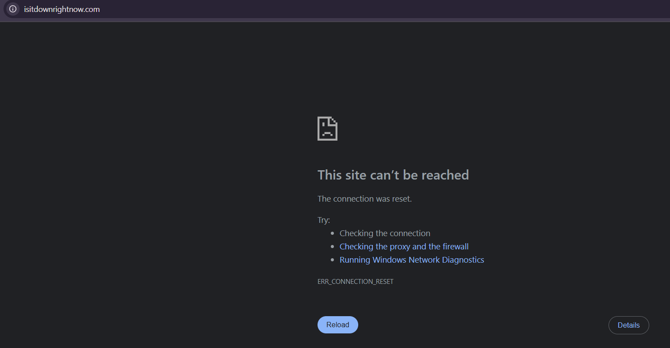
Task: Click the word "firewall" in the suggestions list
Action: click(456, 247)
